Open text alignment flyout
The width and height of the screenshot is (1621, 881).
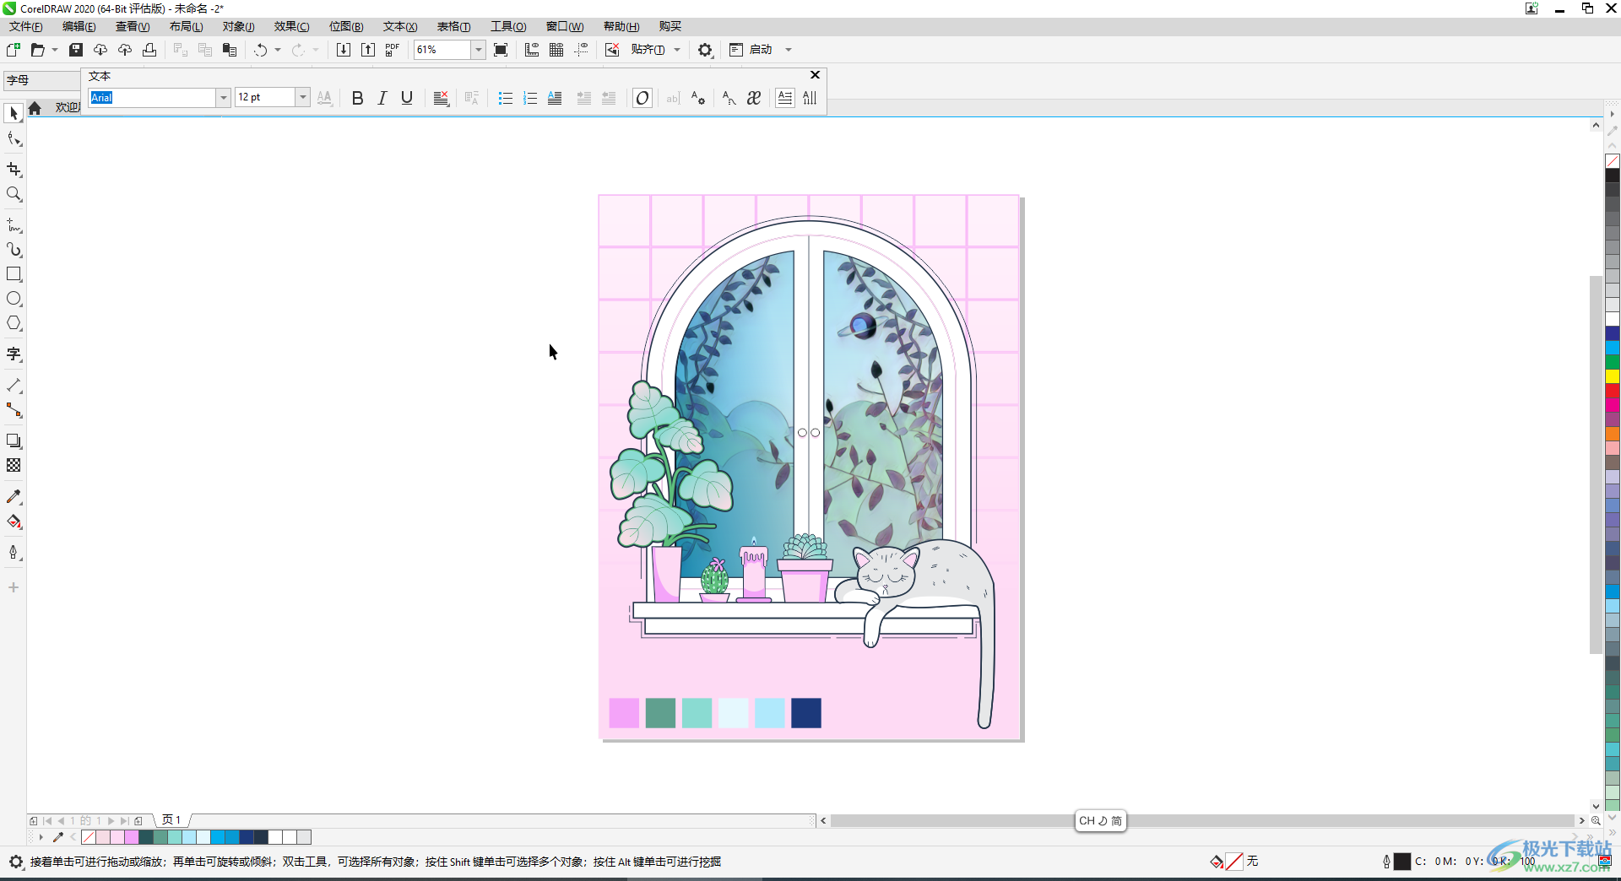click(441, 98)
